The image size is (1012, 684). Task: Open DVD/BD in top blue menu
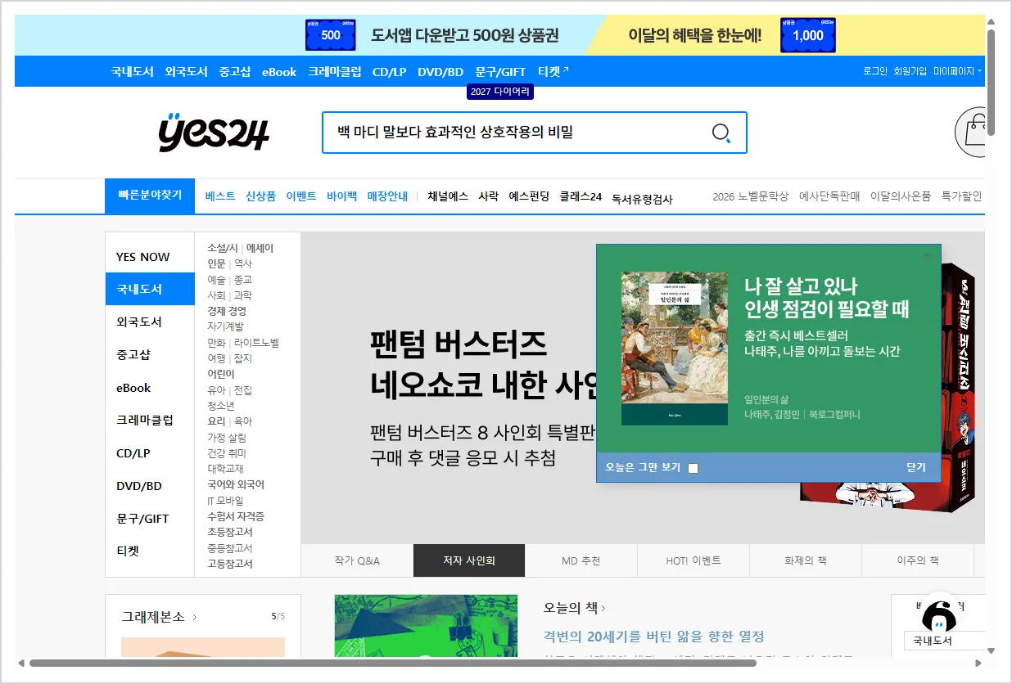pos(440,71)
